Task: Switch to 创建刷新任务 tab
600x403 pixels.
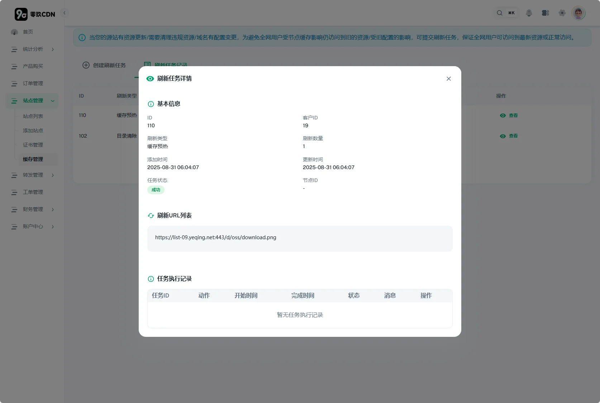Action: click(x=104, y=65)
